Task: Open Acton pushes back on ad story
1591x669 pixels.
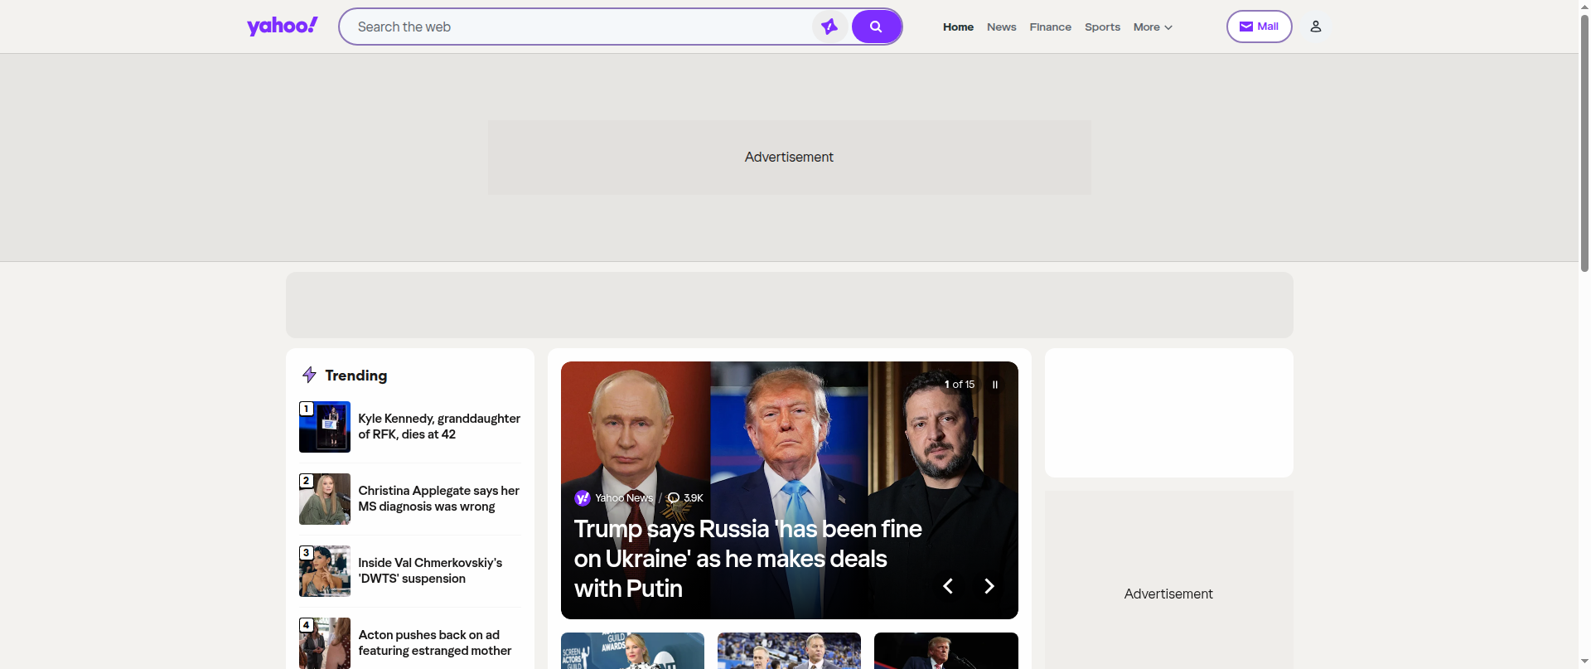Action: (434, 642)
